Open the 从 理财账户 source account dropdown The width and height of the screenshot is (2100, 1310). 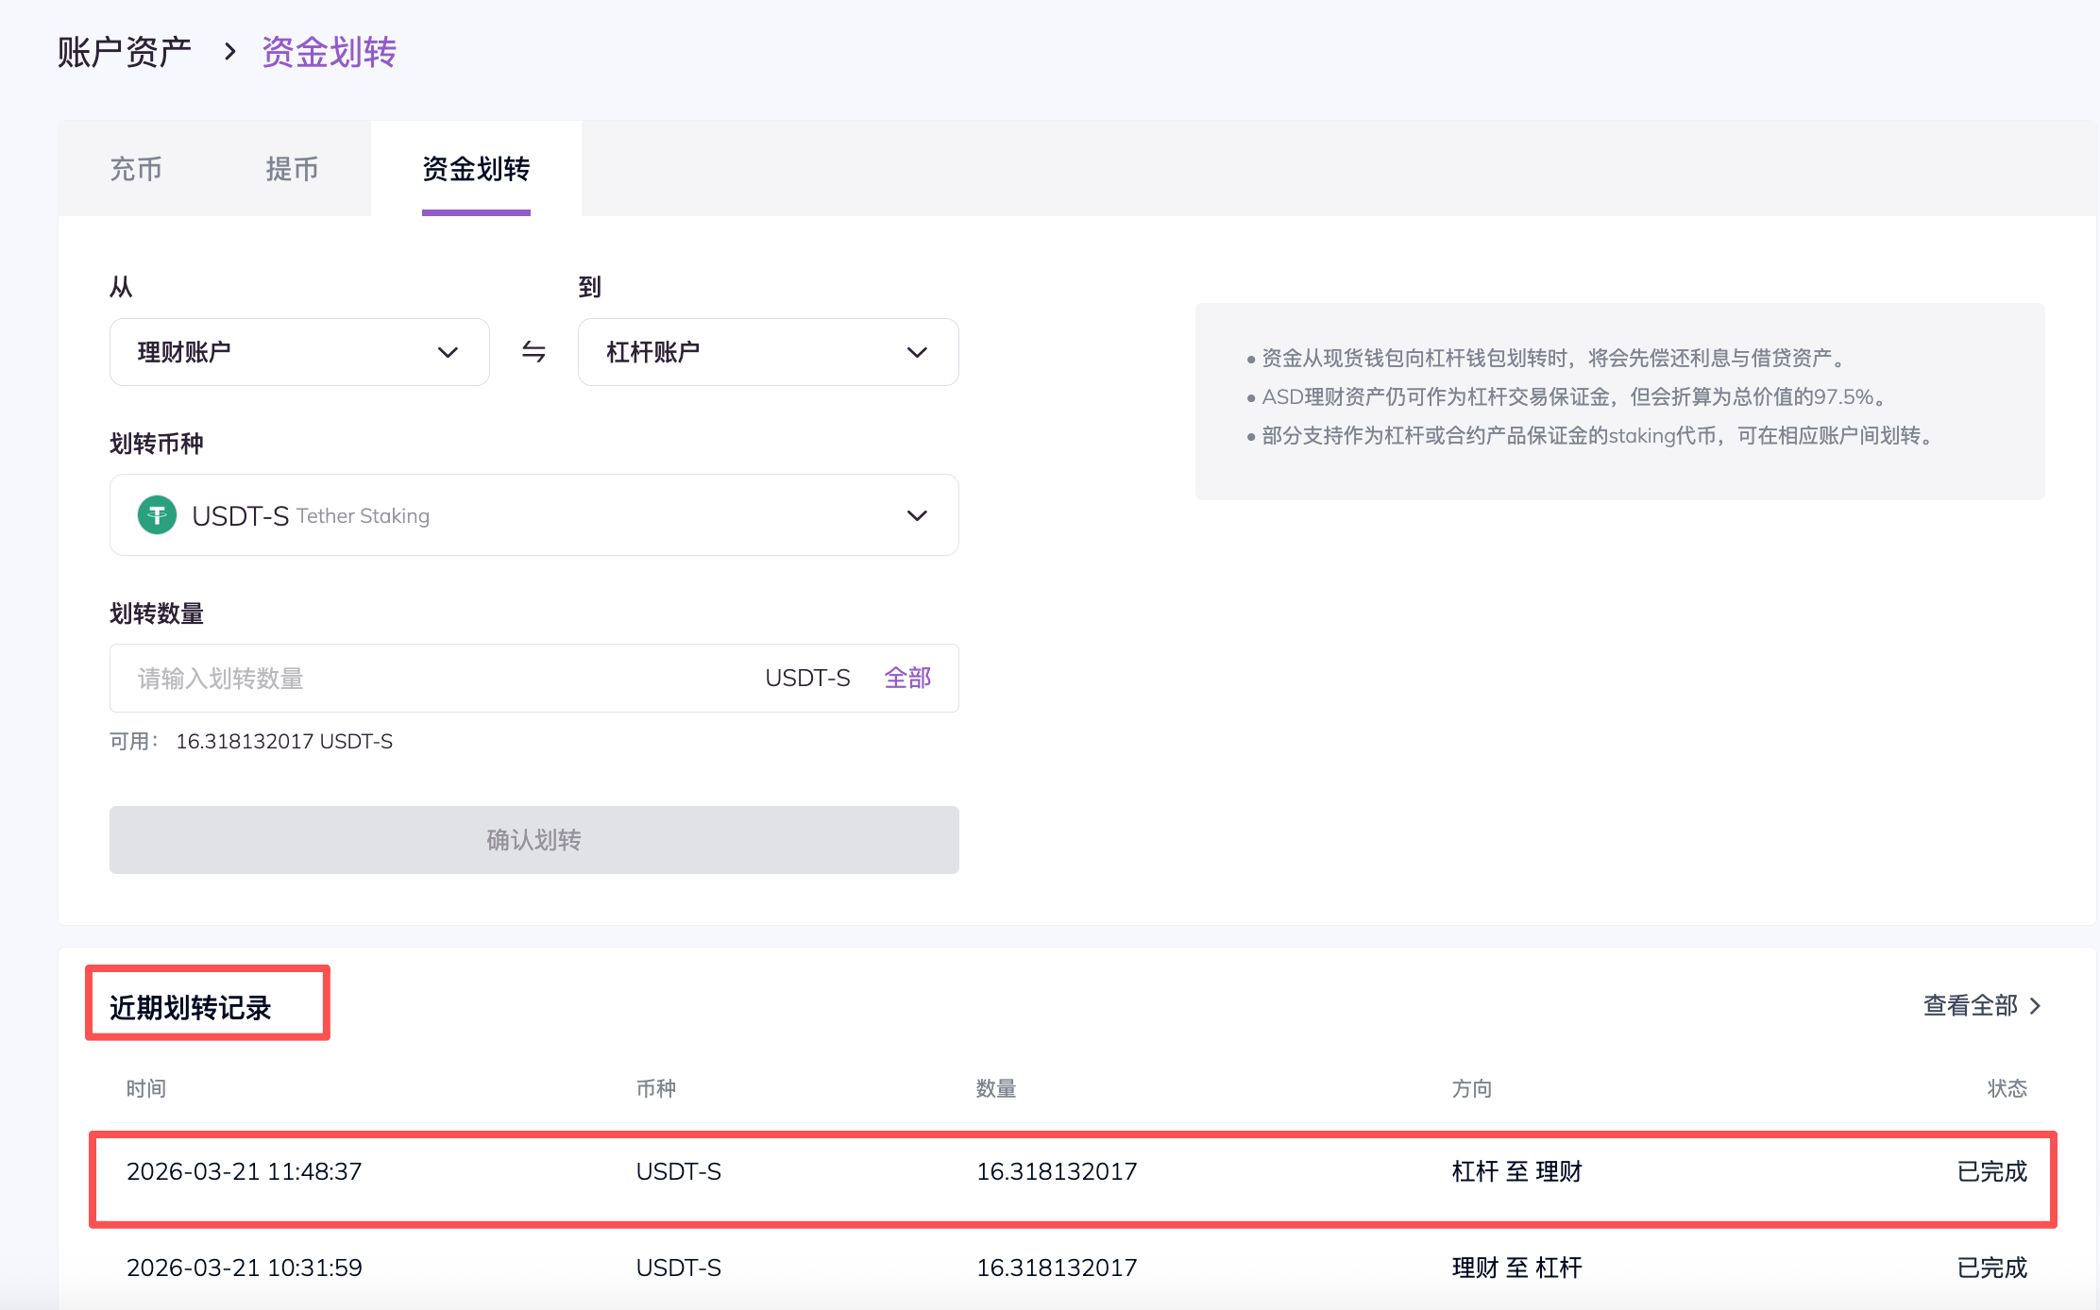click(x=299, y=352)
